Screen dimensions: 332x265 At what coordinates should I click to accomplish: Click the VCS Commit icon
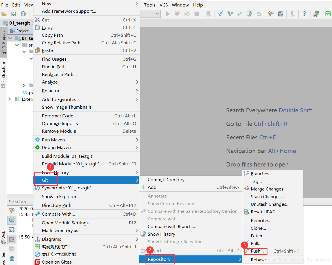pyautogui.click(x=230, y=14)
